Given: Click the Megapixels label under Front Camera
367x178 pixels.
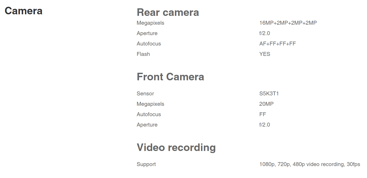Looking at the screenshot, I should [x=150, y=104].
